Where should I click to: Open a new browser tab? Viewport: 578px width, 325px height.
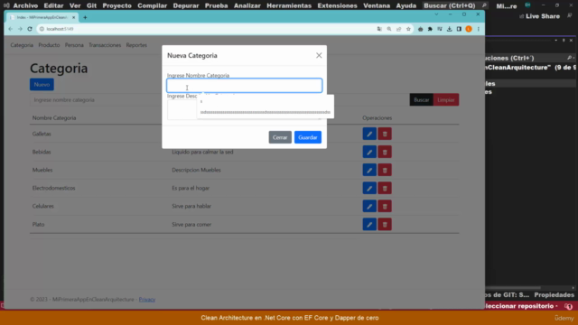85,17
